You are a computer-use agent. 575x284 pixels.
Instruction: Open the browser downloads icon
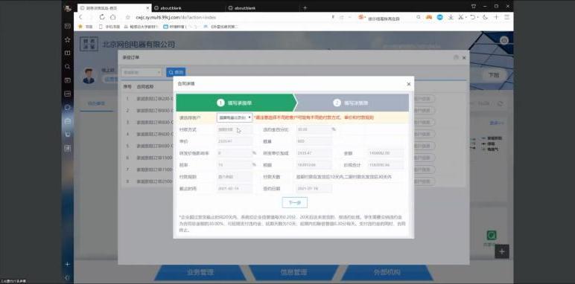[x=451, y=17]
